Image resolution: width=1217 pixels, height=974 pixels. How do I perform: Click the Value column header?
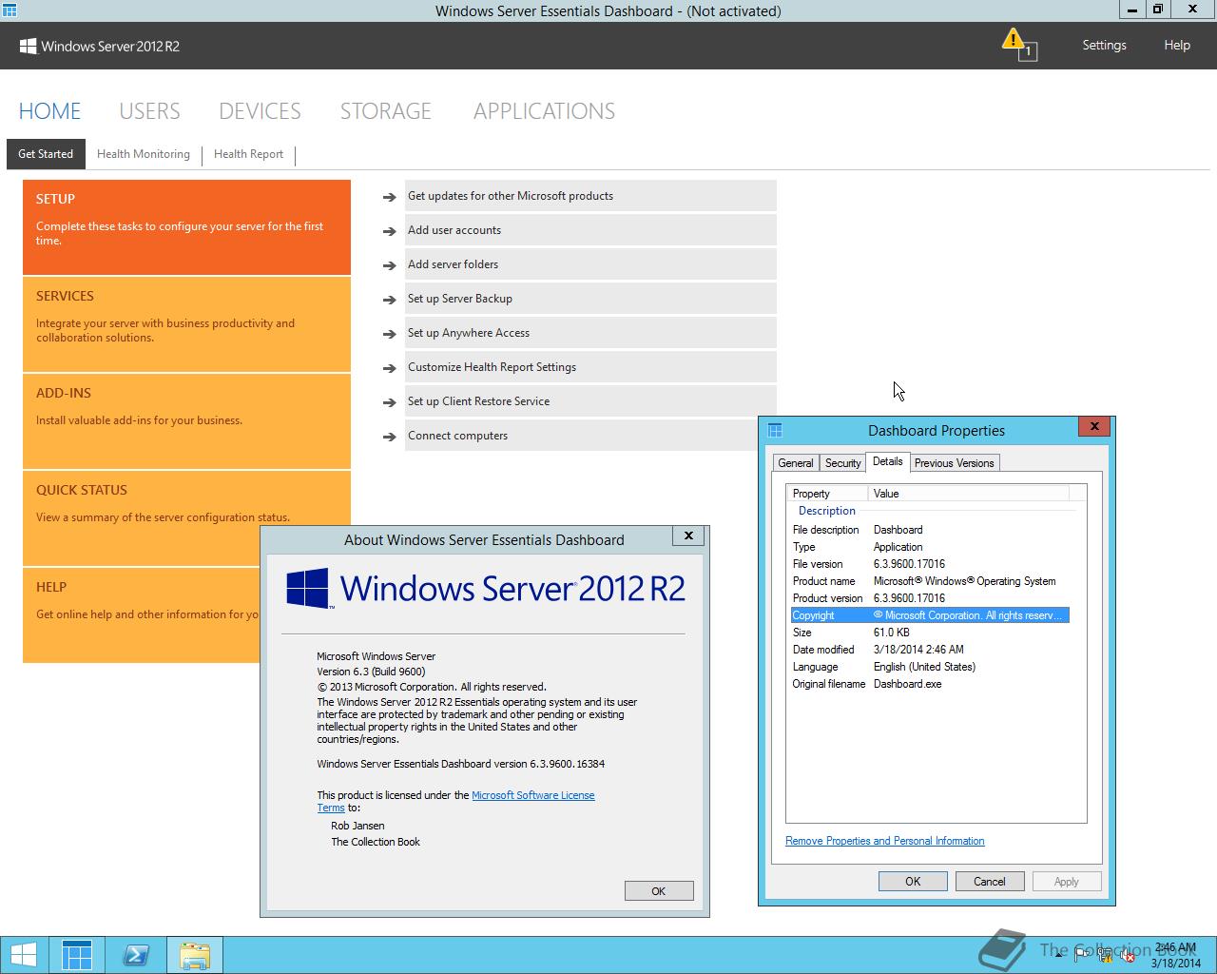point(968,494)
